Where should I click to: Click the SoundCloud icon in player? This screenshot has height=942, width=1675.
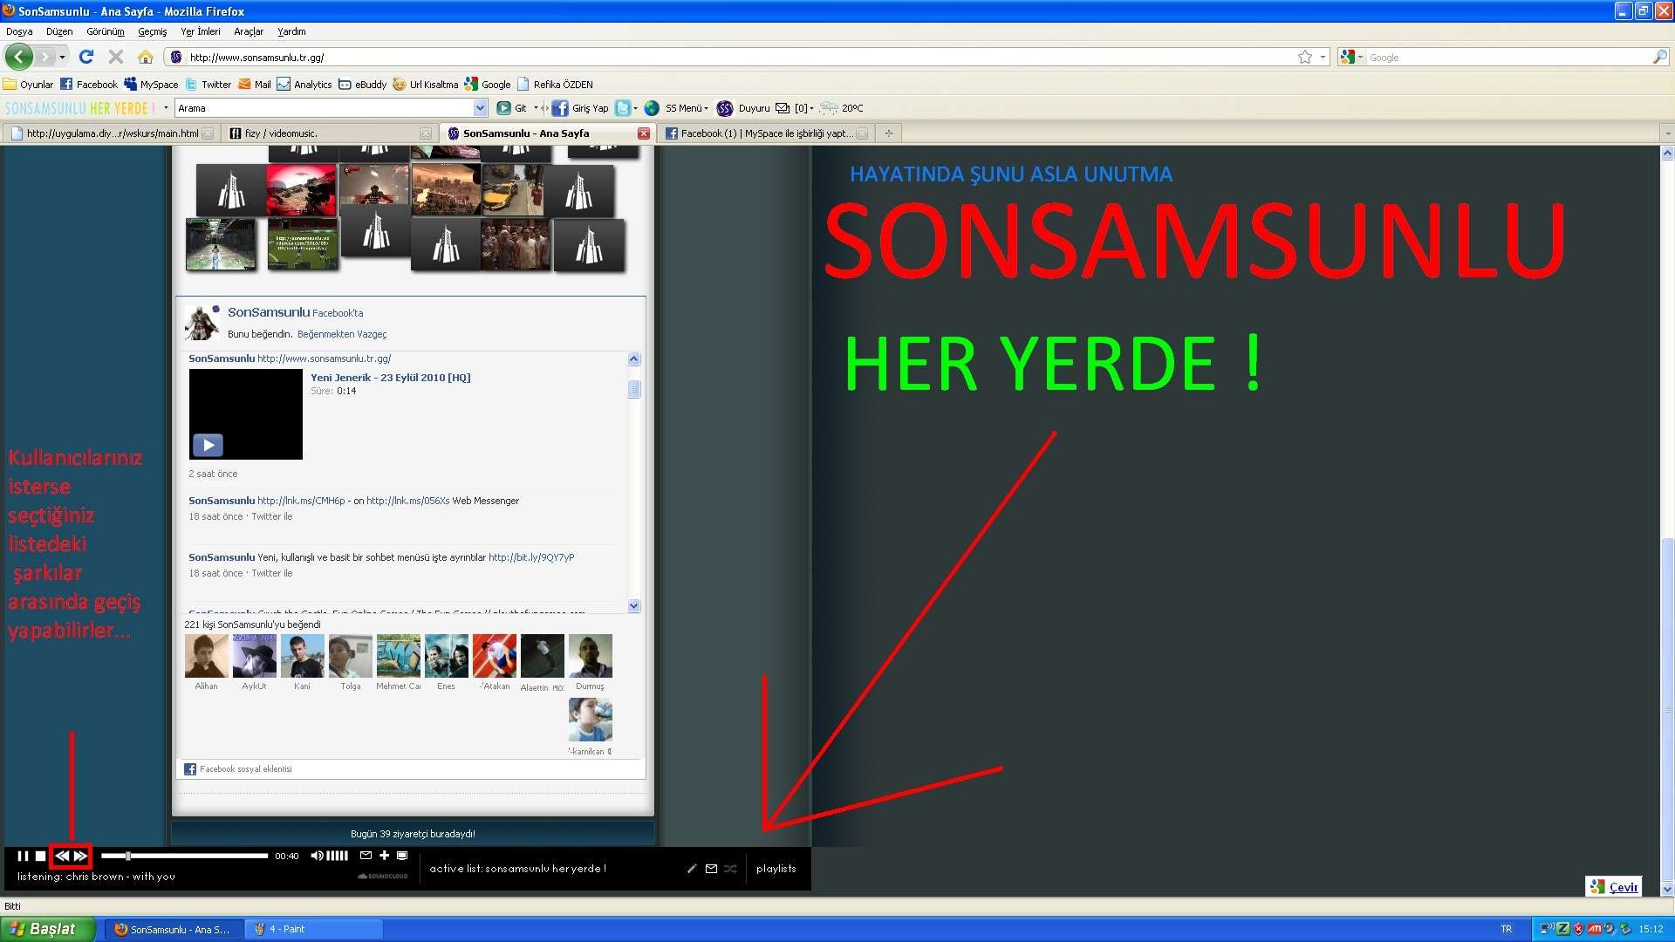[x=379, y=876]
